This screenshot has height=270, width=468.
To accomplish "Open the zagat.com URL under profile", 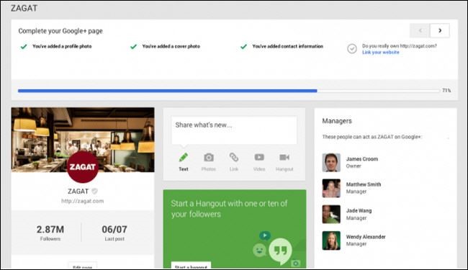I will (82, 201).
